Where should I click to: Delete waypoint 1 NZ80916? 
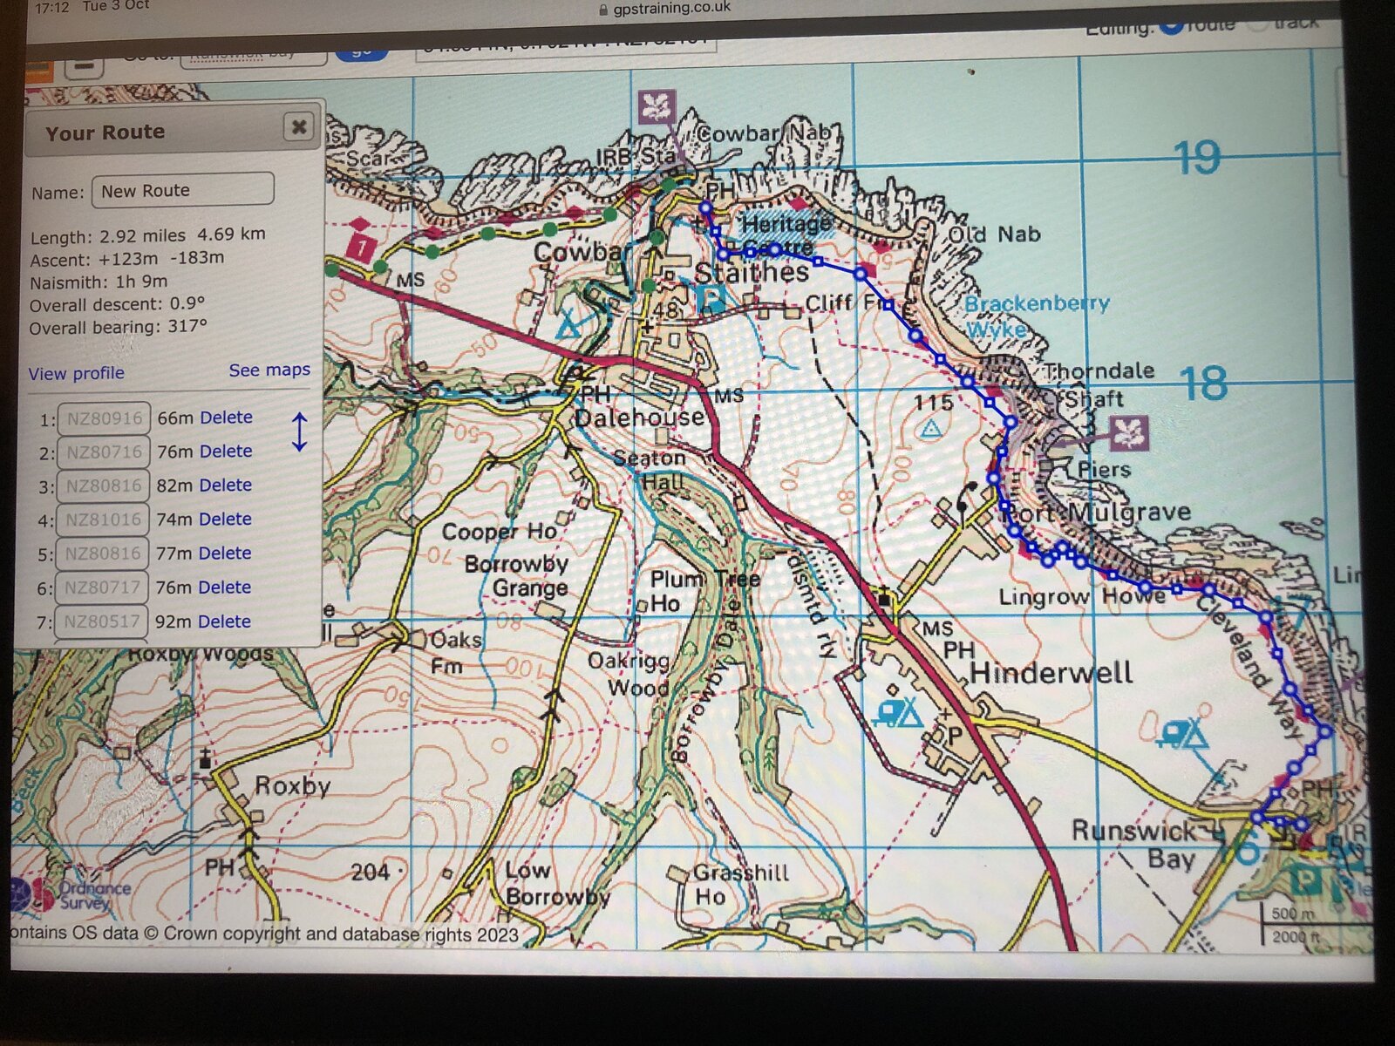[x=226, y=418]
